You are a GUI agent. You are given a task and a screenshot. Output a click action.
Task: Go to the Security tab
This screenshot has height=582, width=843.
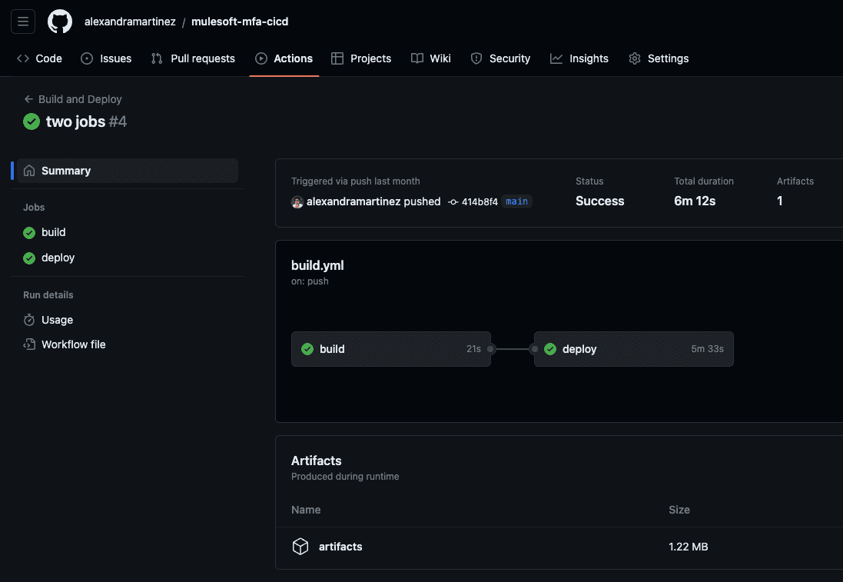point(500,58)
